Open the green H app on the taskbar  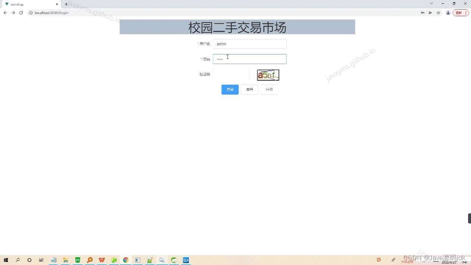78,260
